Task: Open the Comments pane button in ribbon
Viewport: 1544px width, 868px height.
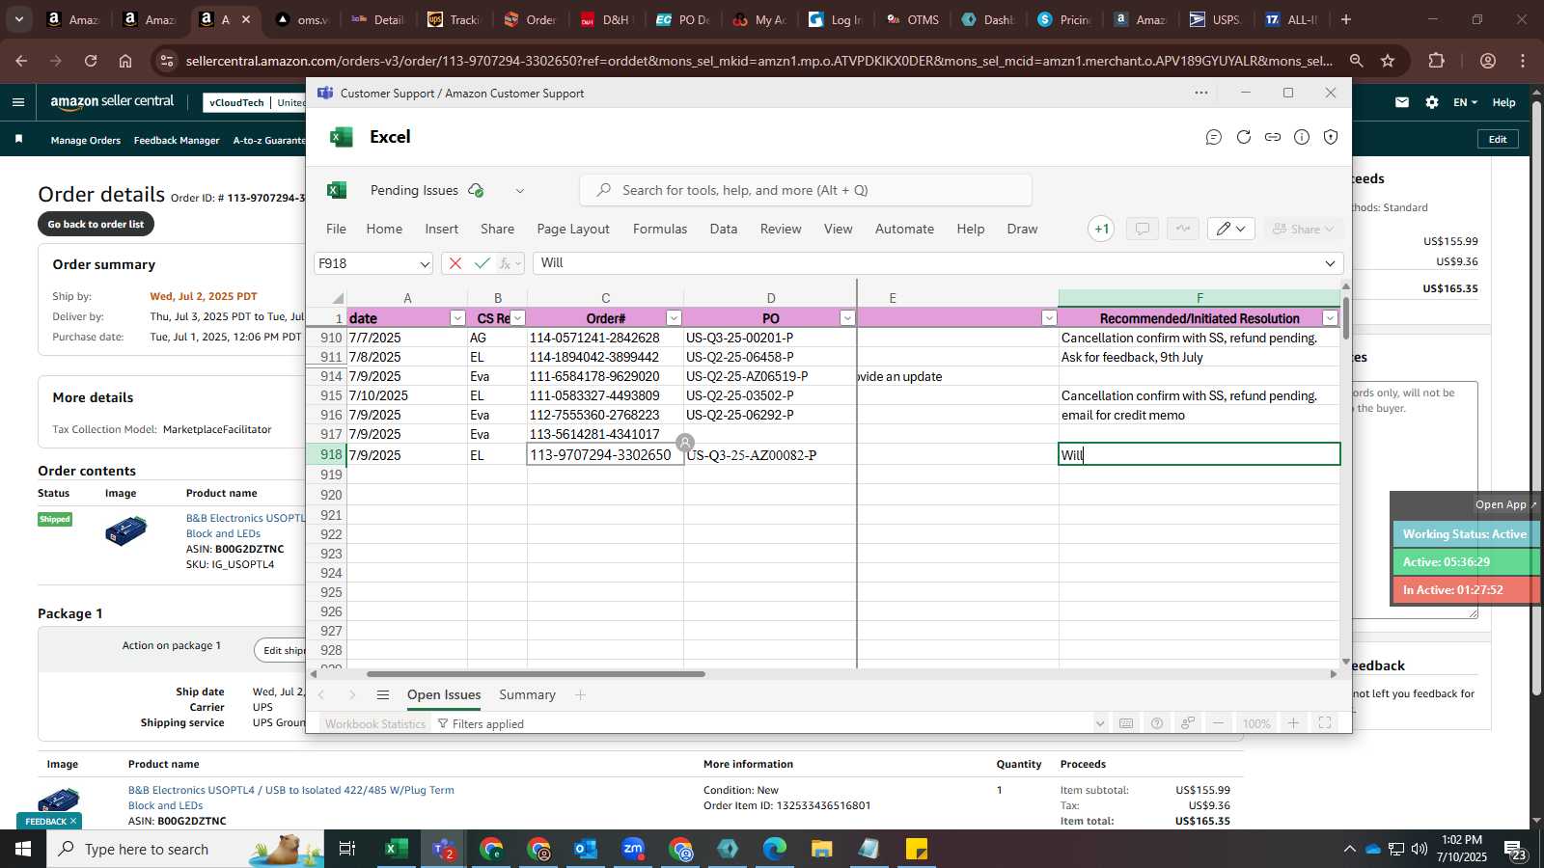Action: tap(1143, 229)
